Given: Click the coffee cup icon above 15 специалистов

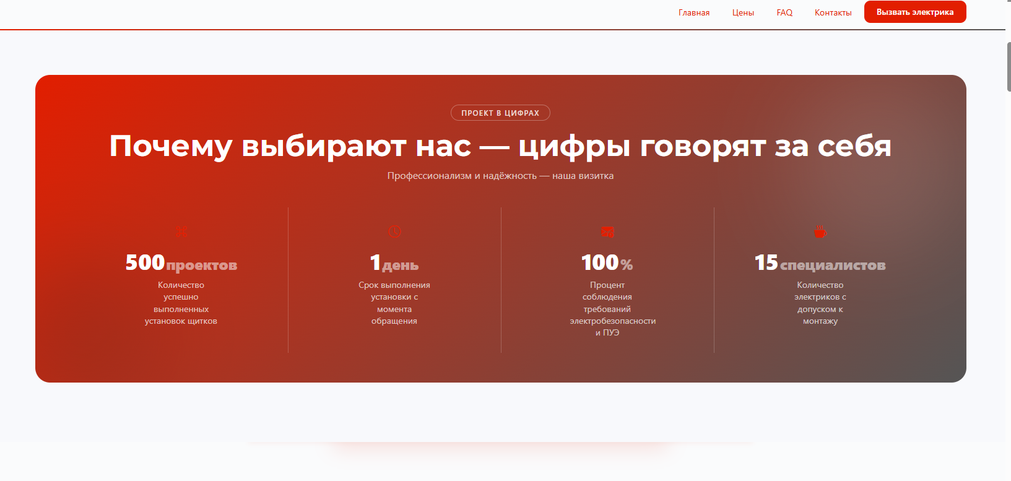Looking at the screenshot, I should click(x=820, y=232).
